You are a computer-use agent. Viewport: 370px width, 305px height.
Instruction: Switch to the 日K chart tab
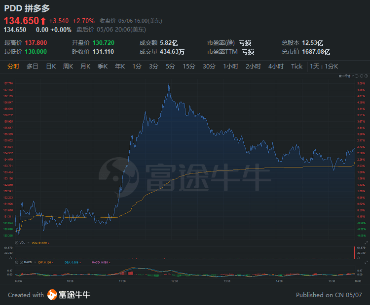click(x=51, y=67)
